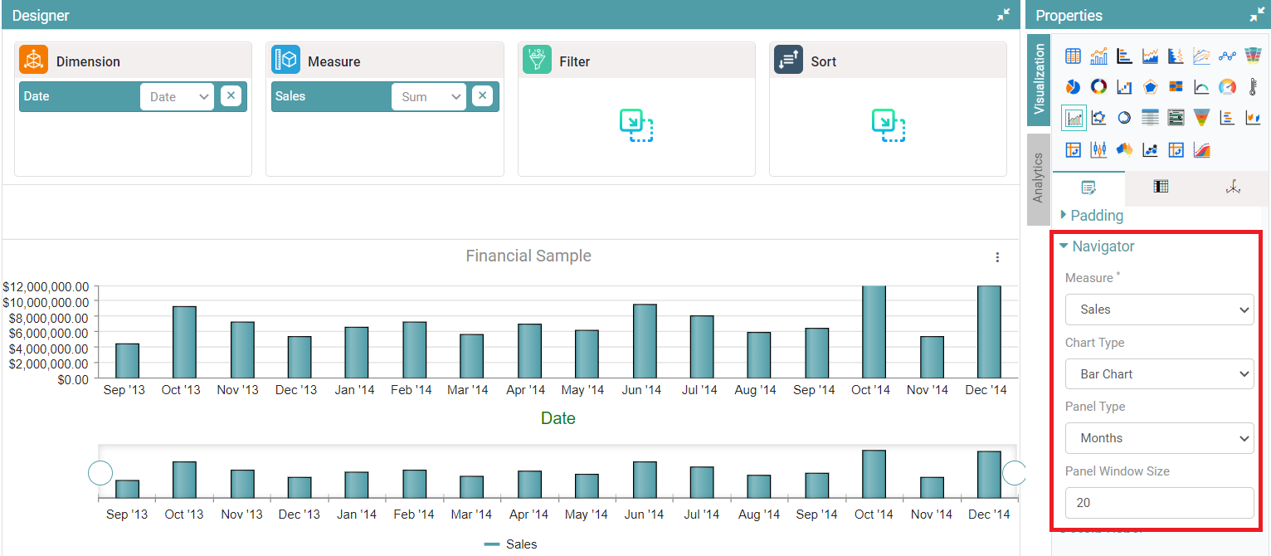Choose the map visualization icon
1271x556 pixels.
1124,149
